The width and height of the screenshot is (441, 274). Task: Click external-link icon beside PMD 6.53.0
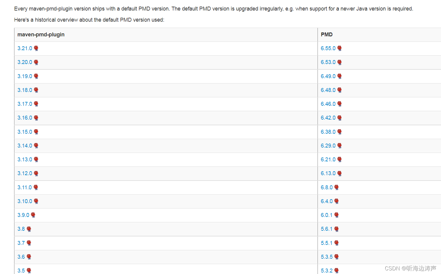pyautogui.click(x=339, y=62)
